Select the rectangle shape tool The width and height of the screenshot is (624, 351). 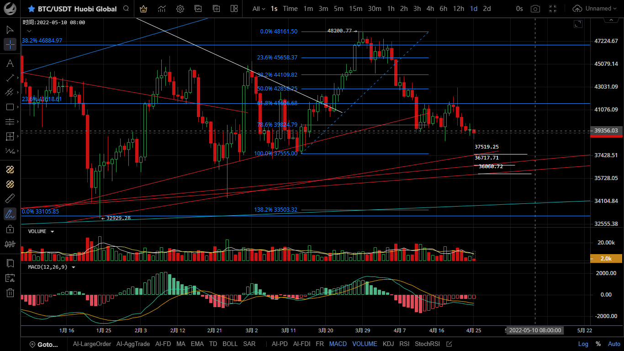10,107
